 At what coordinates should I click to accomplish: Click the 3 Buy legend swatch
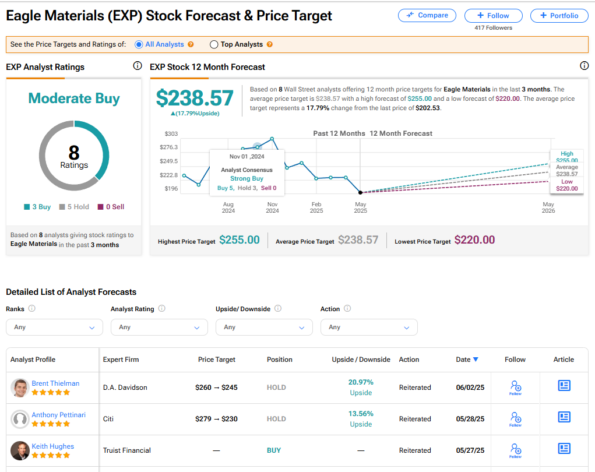27,207
